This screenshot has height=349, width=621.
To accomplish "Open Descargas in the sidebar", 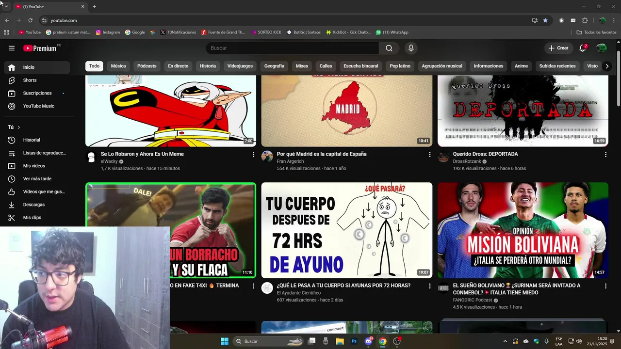I will [36, 205].
